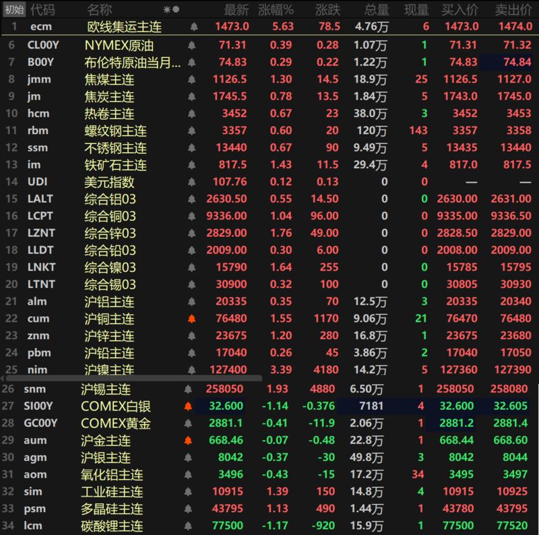Viewport: 539px width, 535px height.
Task: Click the alert bell beside 美元指数
Action: pos(192,182)
